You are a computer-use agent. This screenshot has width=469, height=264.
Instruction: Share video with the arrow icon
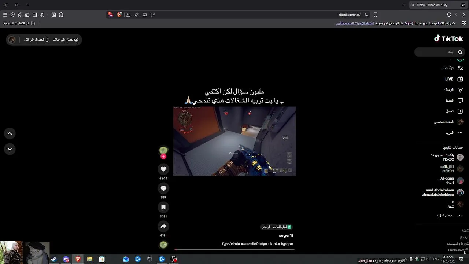[x=163, y=226]
